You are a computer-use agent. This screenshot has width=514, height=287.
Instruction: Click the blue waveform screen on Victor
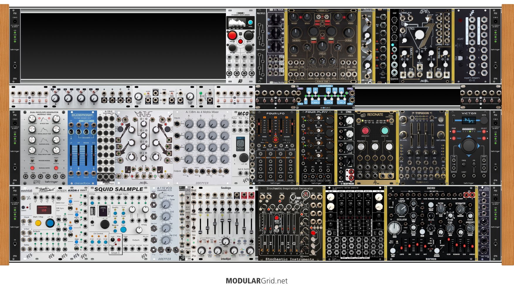click(469, 120)
